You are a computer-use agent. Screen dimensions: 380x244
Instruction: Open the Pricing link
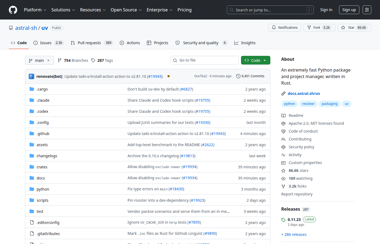[x=185, y=10]
